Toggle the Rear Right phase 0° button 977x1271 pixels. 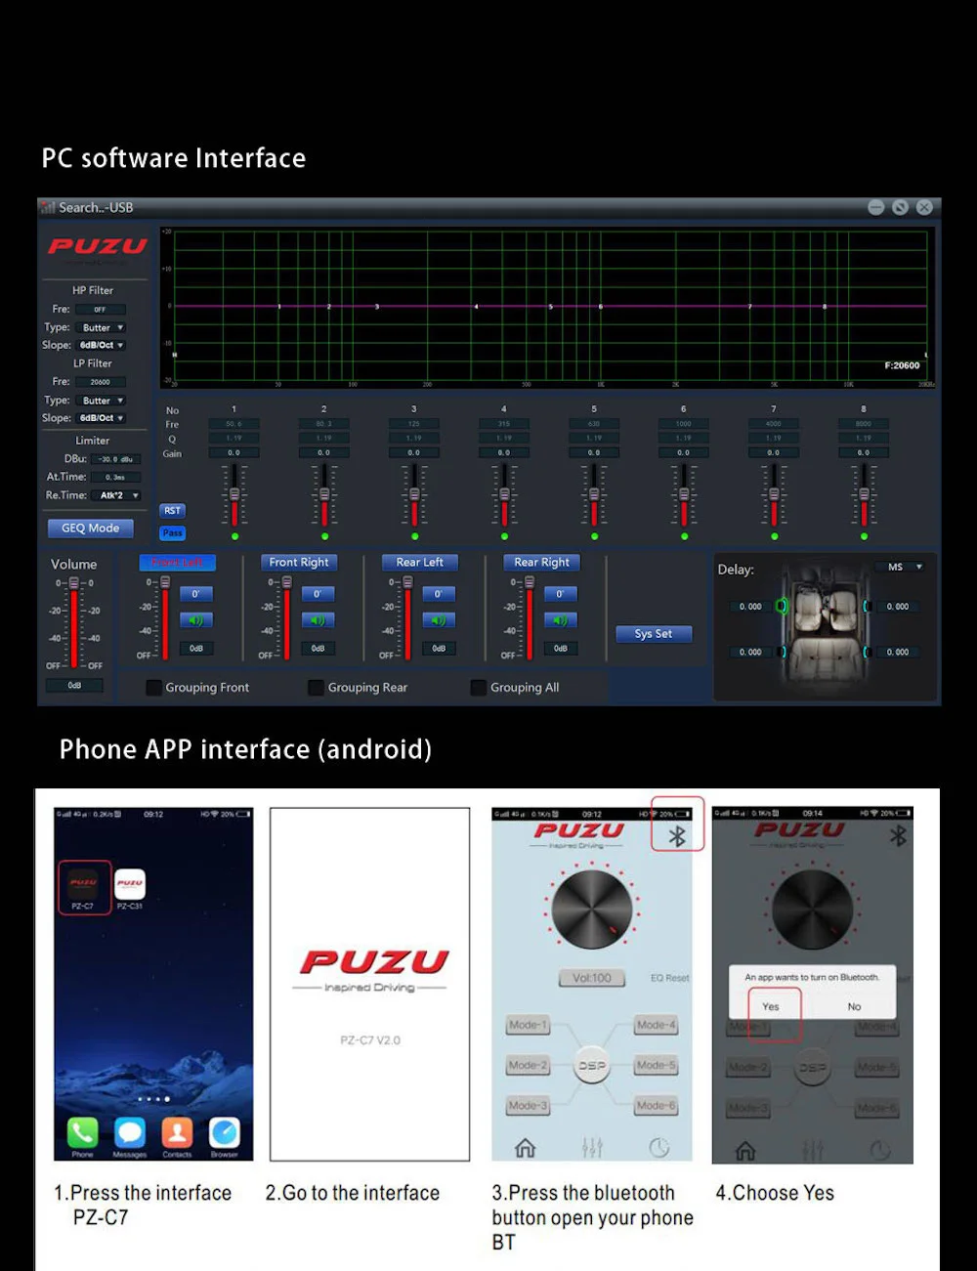click(560, 594)
